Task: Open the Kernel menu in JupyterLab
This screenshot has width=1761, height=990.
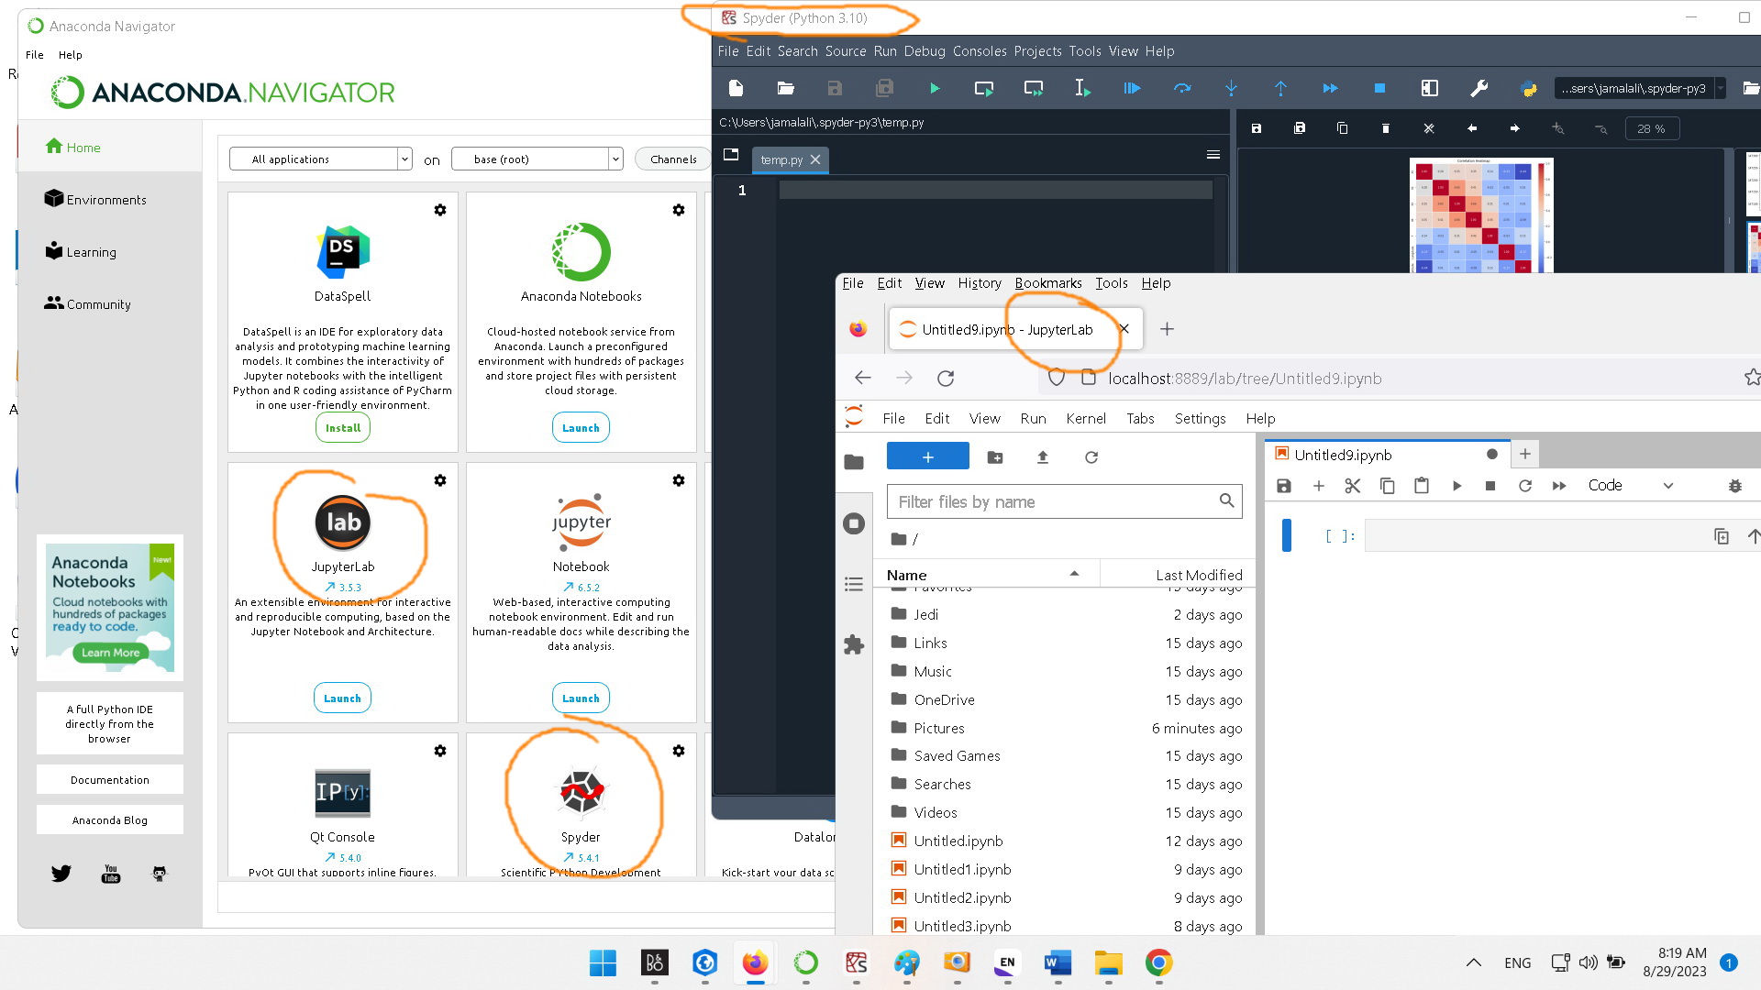Action: (1085, 419)
